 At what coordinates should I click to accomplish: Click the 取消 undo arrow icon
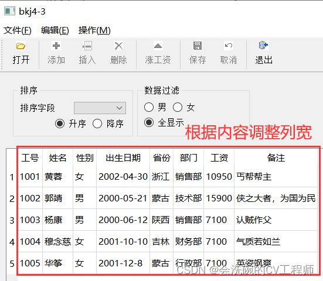click(229, 46)
